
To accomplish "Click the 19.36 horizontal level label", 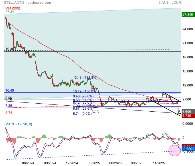I will (9, 49).
